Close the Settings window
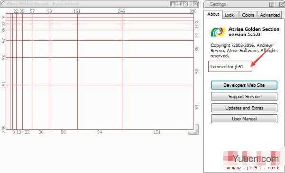Screen dimensions: 285x173 point(281,4)
